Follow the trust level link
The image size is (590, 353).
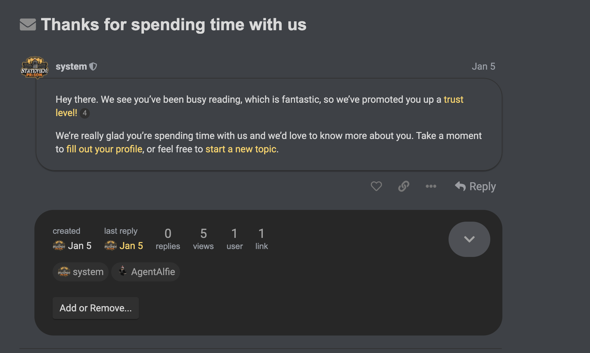tap(453, 100)
